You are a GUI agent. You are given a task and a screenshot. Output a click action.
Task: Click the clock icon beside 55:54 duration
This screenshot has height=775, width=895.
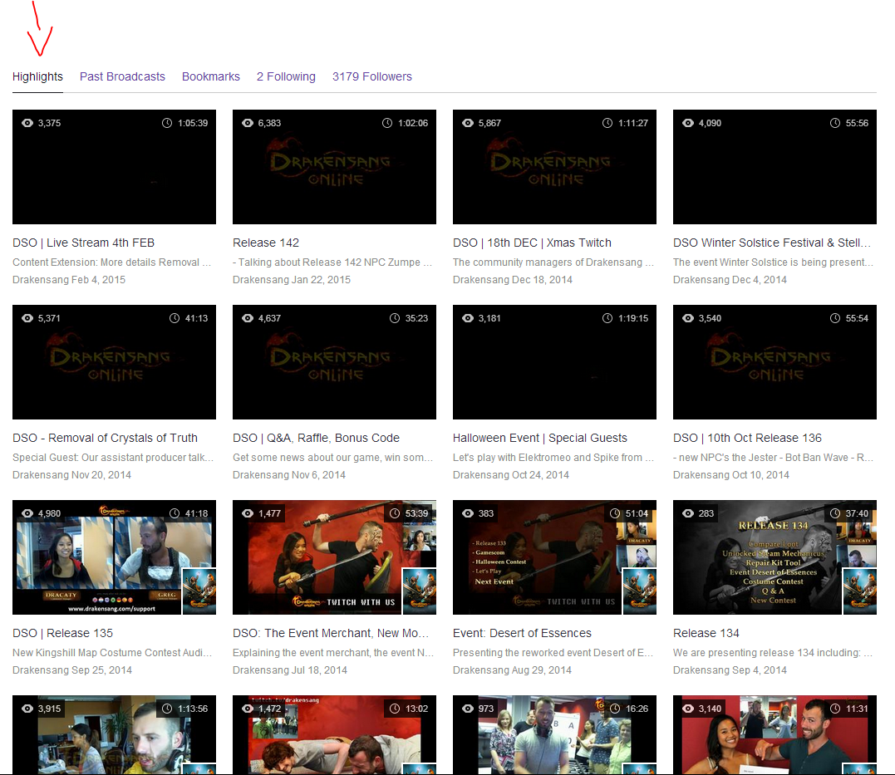pyautogui.click(x=835, y=318)
